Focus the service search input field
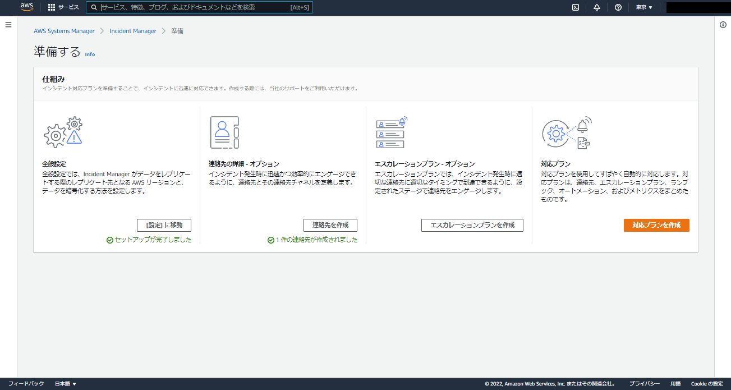 pos(199,7)
